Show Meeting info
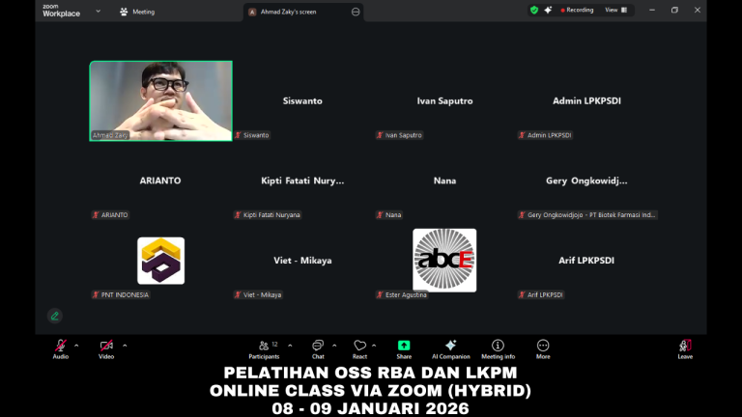This screenshot has height=417, width=742. [498, 349]
